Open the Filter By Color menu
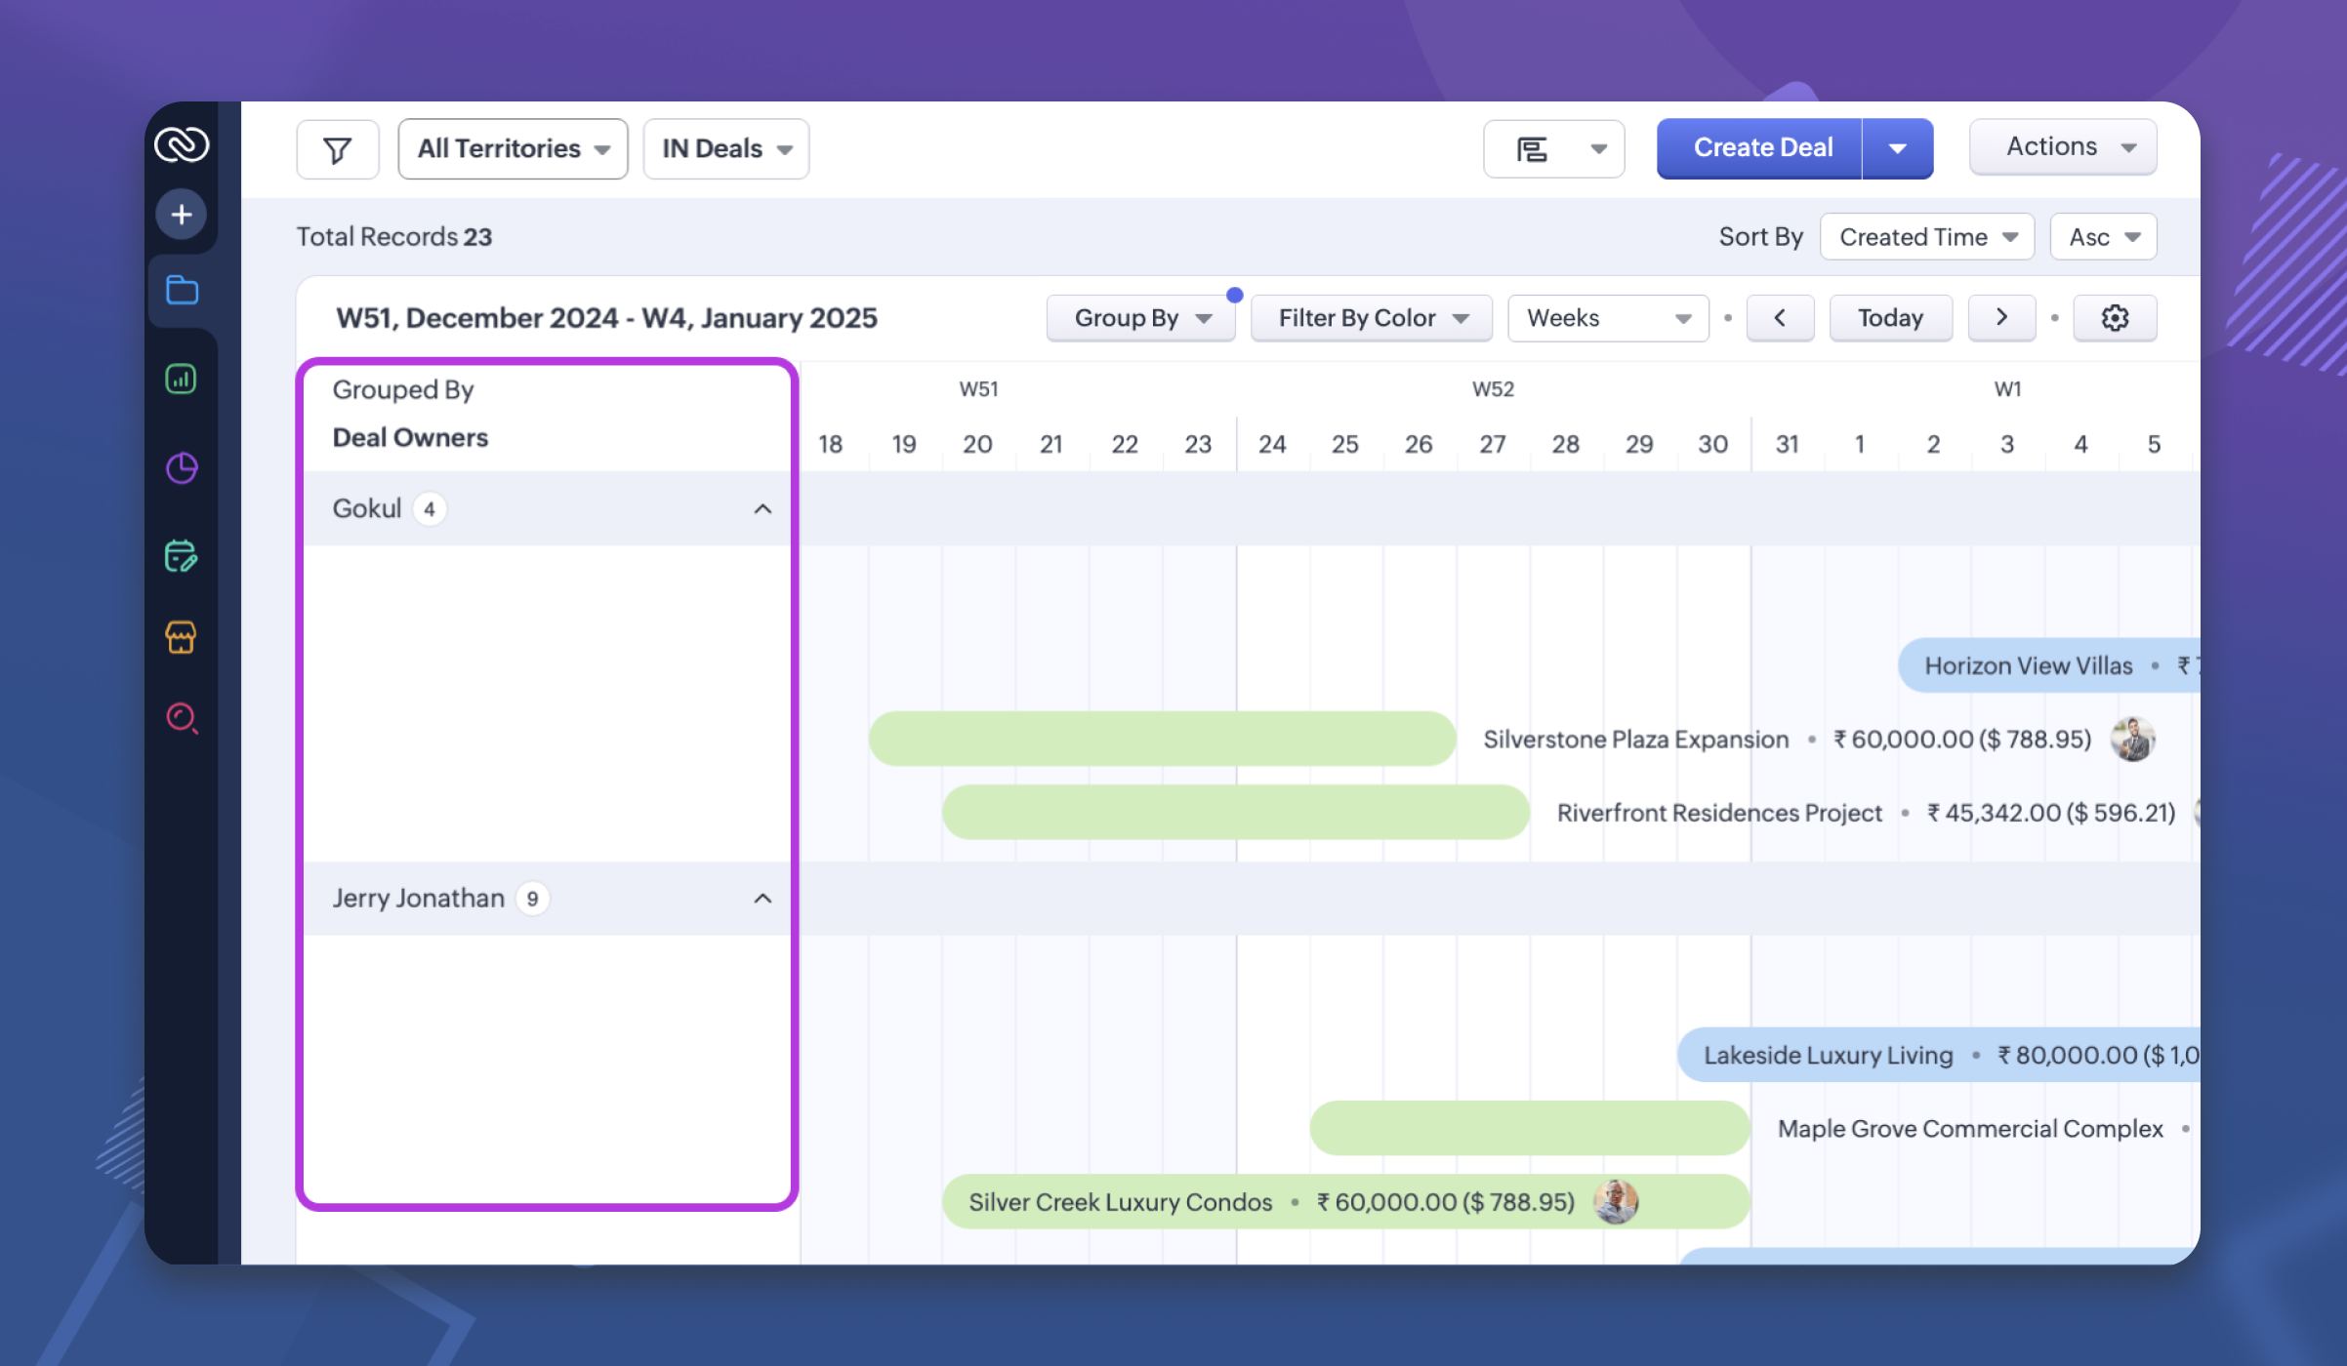Viewport: 2347px width, 1366px height. coord(1371,318)
